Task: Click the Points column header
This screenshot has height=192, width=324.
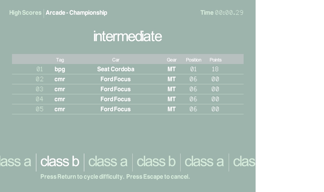Action: coord(215,60)
